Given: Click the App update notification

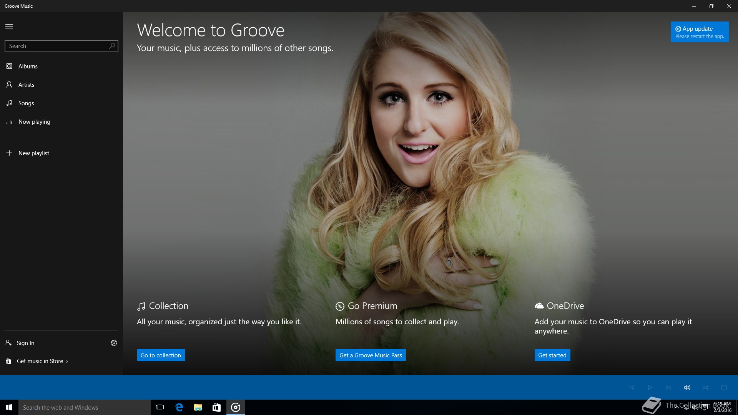Looking at the screenshot, I should pyautogui.click(x=700, y=32).
